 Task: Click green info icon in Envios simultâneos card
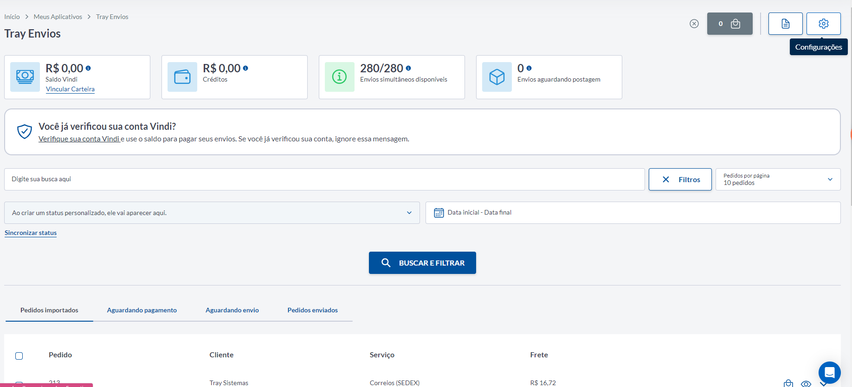pyautogui.click(x=340, y=77)
